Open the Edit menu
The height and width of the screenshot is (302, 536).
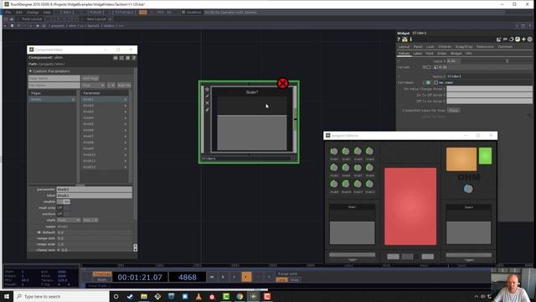tap(19, 13)
